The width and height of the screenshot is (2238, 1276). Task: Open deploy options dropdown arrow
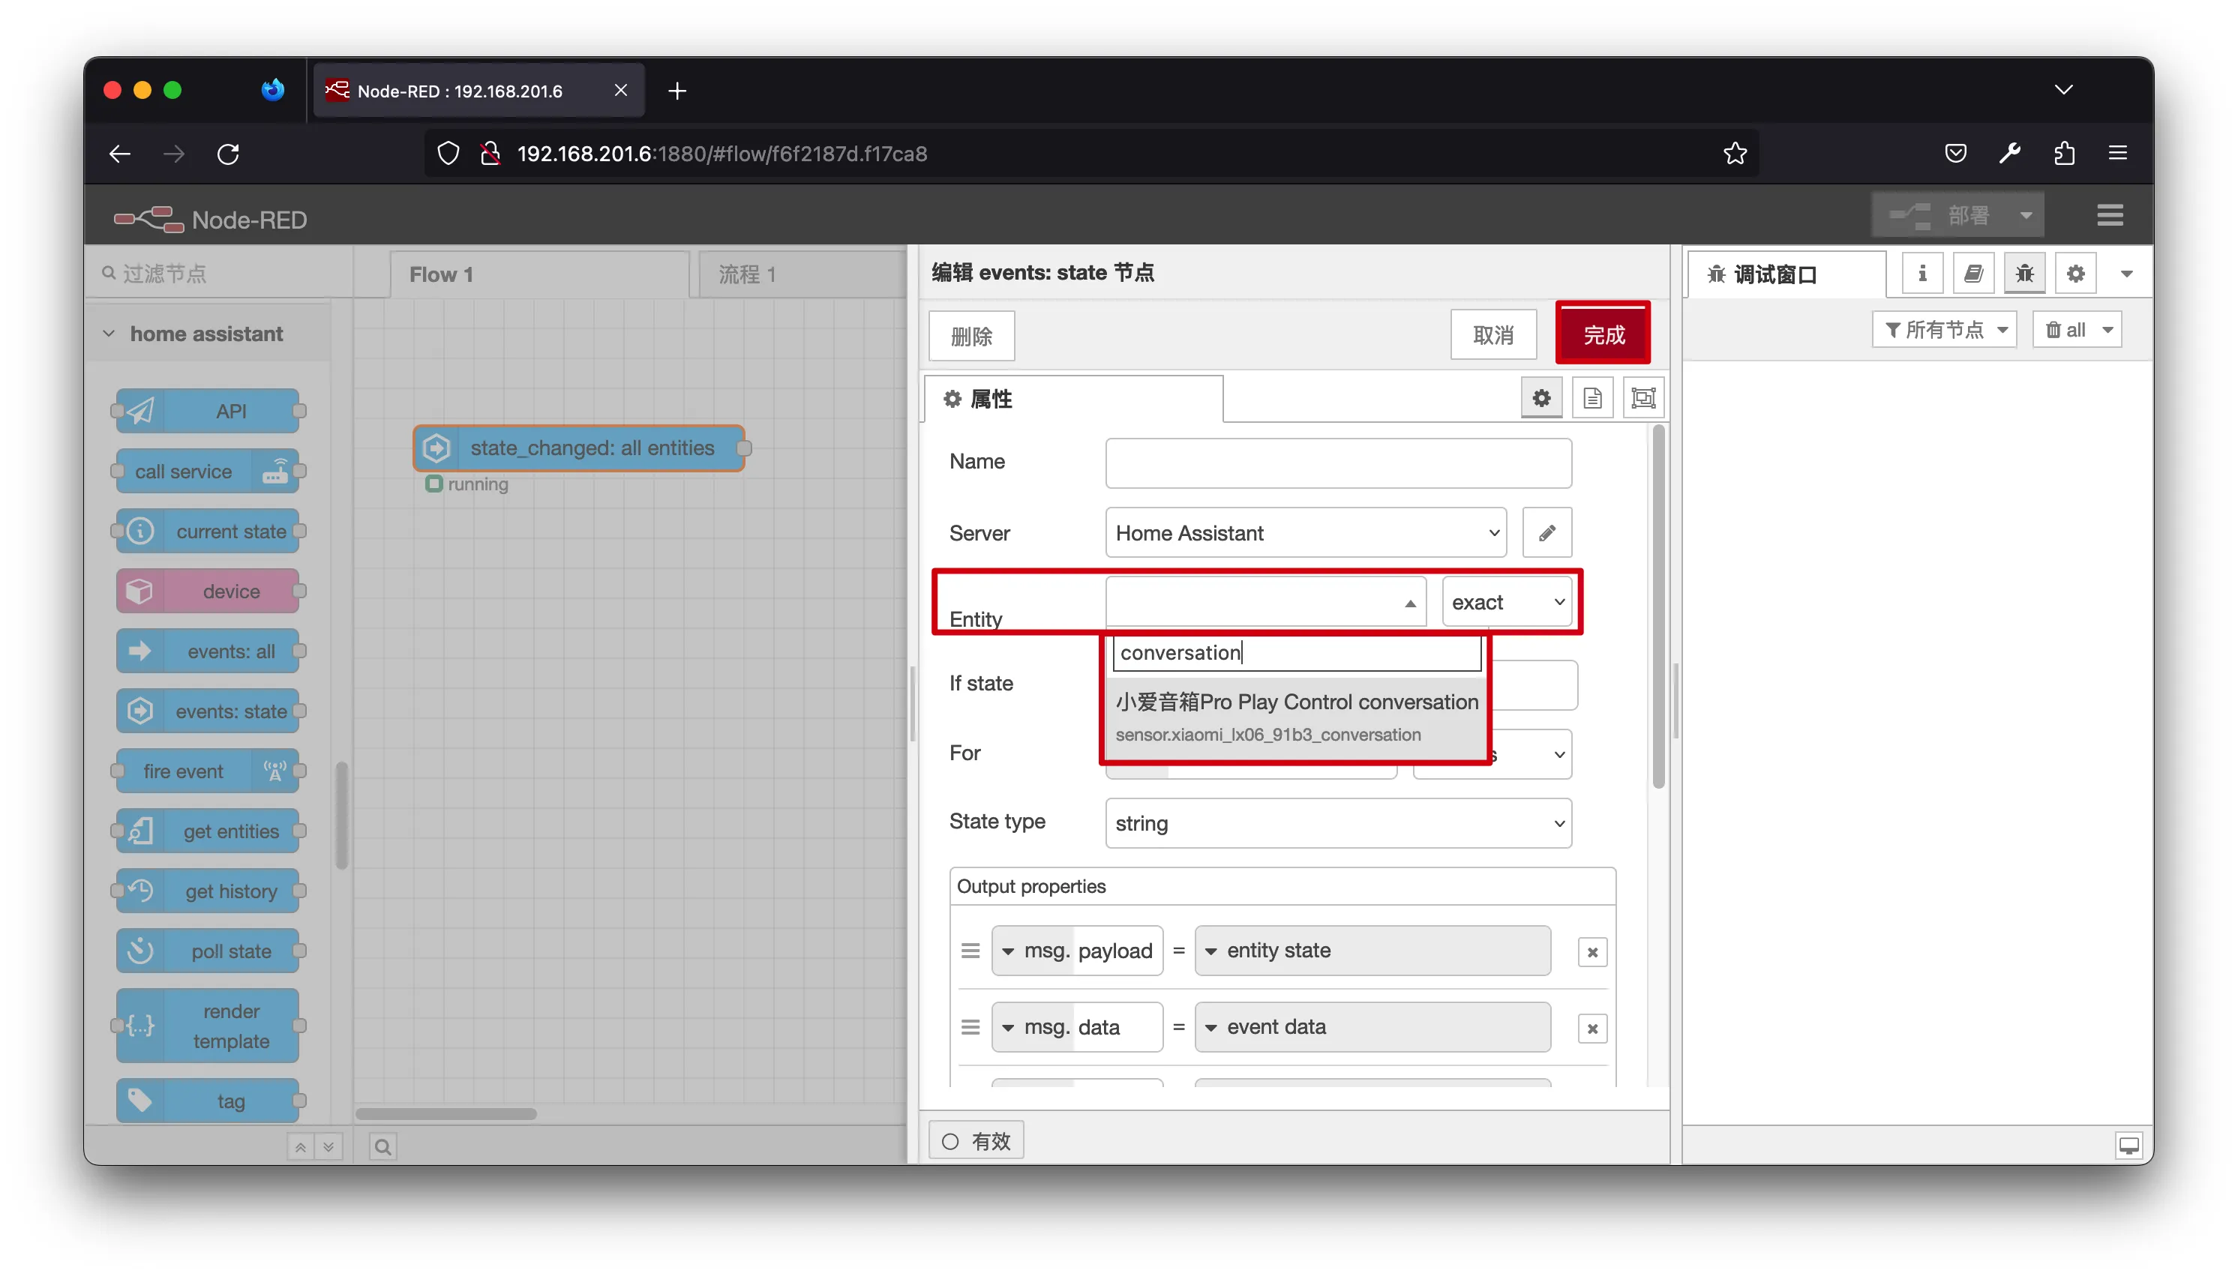pyautogui.click(x=2026, y=216)
